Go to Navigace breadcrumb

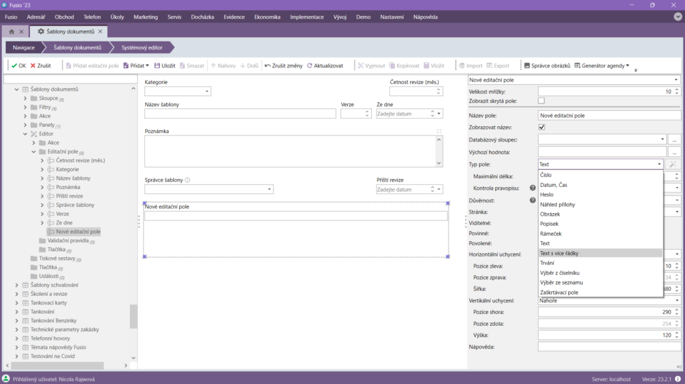point(23,47)
